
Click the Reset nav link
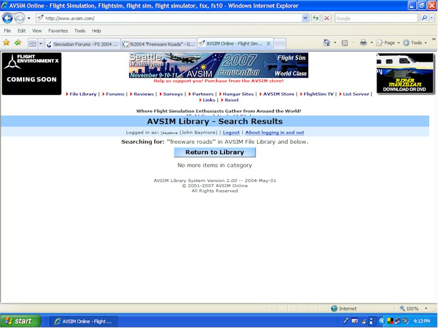(x=232, y=100)
